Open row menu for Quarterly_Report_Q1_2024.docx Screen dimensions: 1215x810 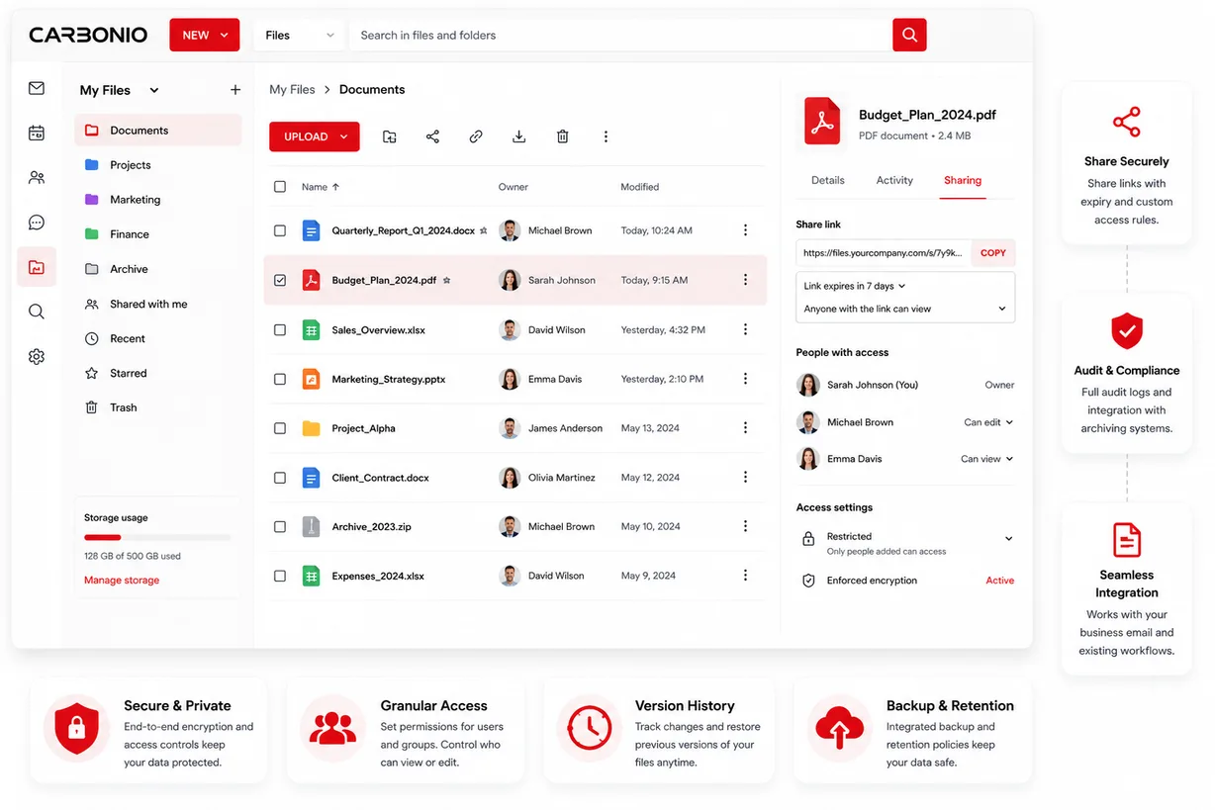tap(745, 230)
